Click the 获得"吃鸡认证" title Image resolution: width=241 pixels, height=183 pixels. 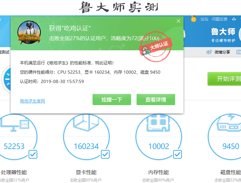tap(70, 28)
